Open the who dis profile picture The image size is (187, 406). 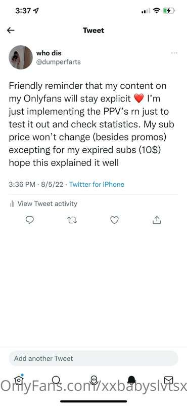click(21, 57)
